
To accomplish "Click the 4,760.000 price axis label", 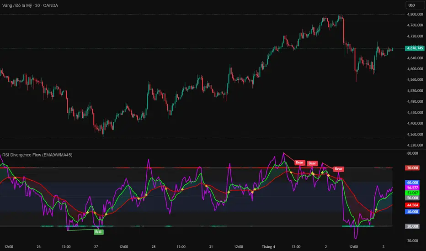I will pyautogui.click(x=415, y=25).
